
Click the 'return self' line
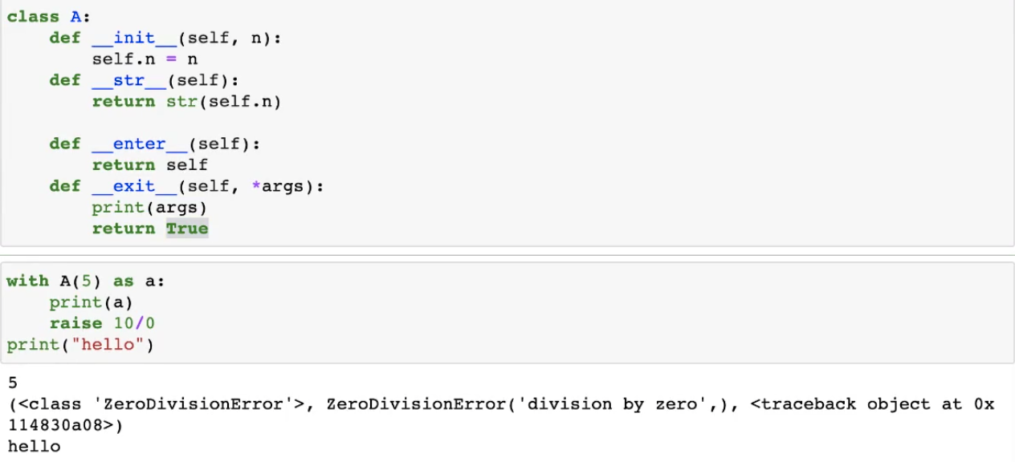pos(149,164)
